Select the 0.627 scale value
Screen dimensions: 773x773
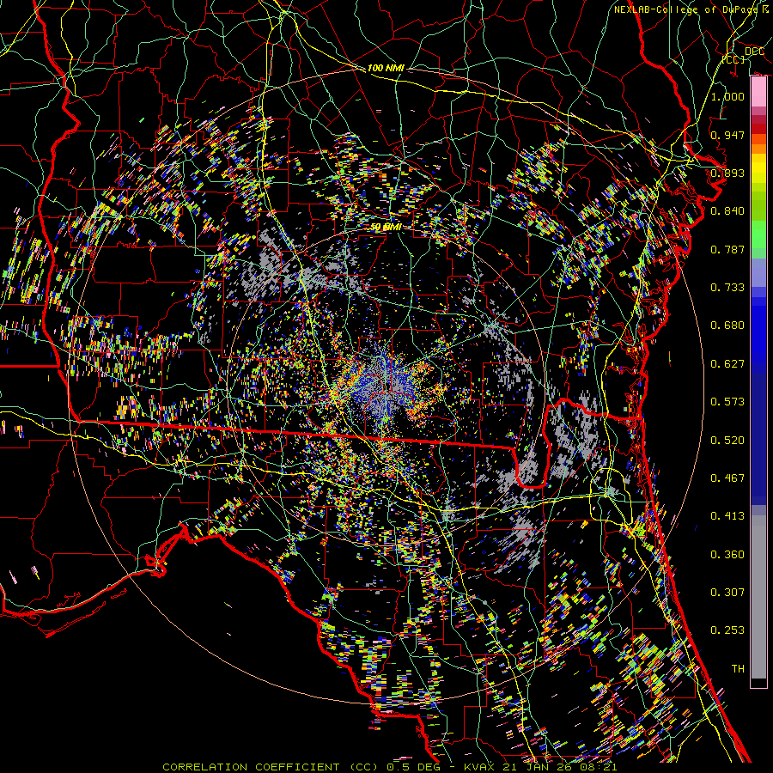(x=727, y=364)
